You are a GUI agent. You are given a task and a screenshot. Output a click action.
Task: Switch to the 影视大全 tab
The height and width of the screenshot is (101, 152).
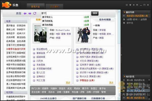35,7
